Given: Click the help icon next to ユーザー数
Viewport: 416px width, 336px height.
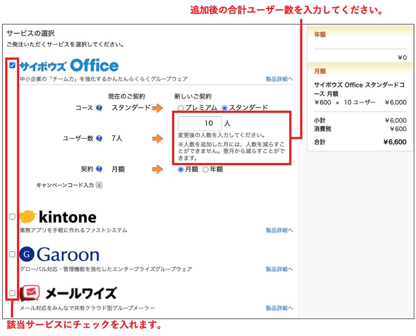Looking at the screenshot, I should pyautogui.click(x=99, y=139).
